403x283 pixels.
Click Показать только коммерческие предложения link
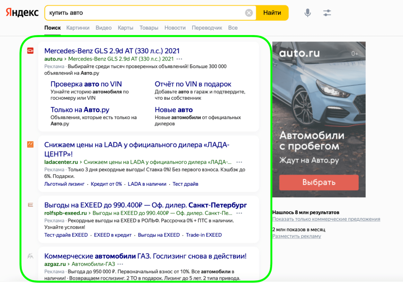326,219
